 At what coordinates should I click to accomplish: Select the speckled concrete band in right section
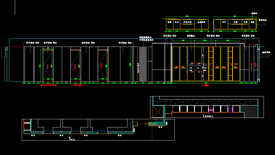point(207,102)
